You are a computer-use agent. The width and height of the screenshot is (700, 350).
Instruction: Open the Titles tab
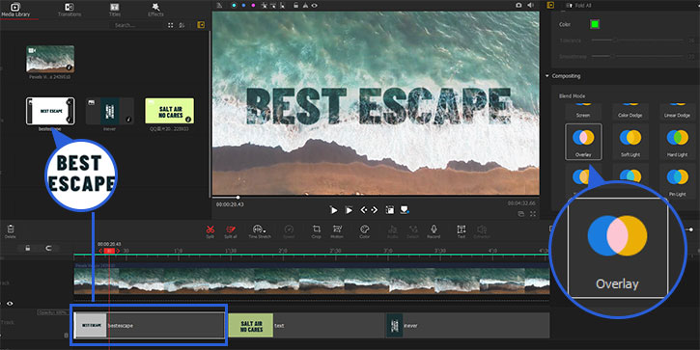click(x=115, y=10)
